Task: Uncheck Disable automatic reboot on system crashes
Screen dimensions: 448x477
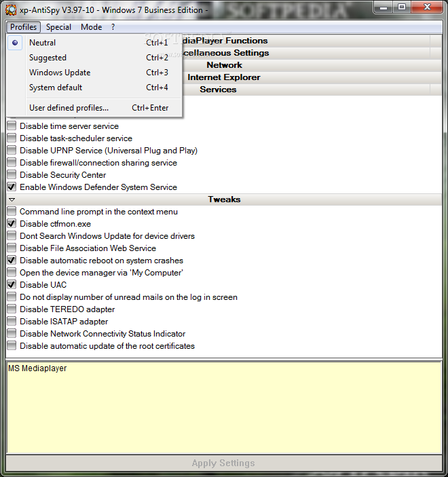Action: (x=12, y=260)
